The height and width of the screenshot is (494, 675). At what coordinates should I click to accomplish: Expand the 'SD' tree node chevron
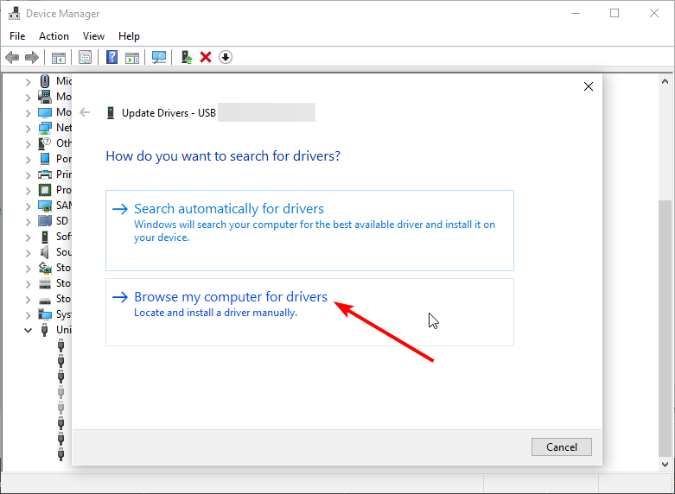[28, 222]
